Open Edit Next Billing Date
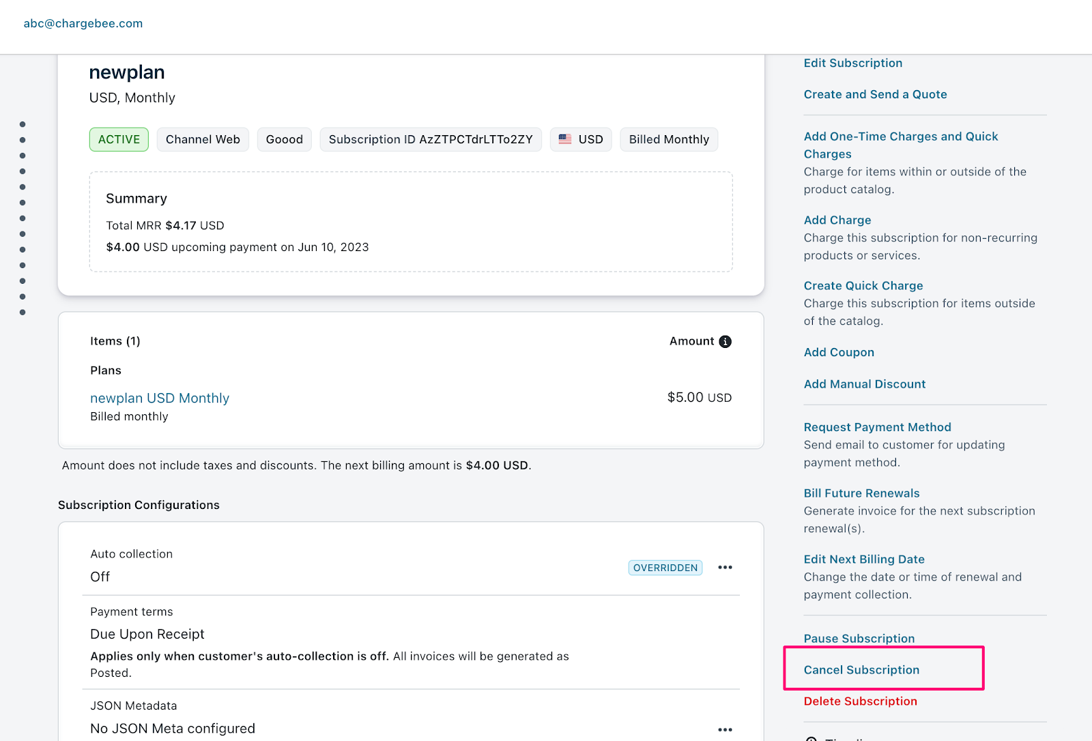The width and height of the screenshot is (1092, 741). pyautogui.click(x=863, y=559)
